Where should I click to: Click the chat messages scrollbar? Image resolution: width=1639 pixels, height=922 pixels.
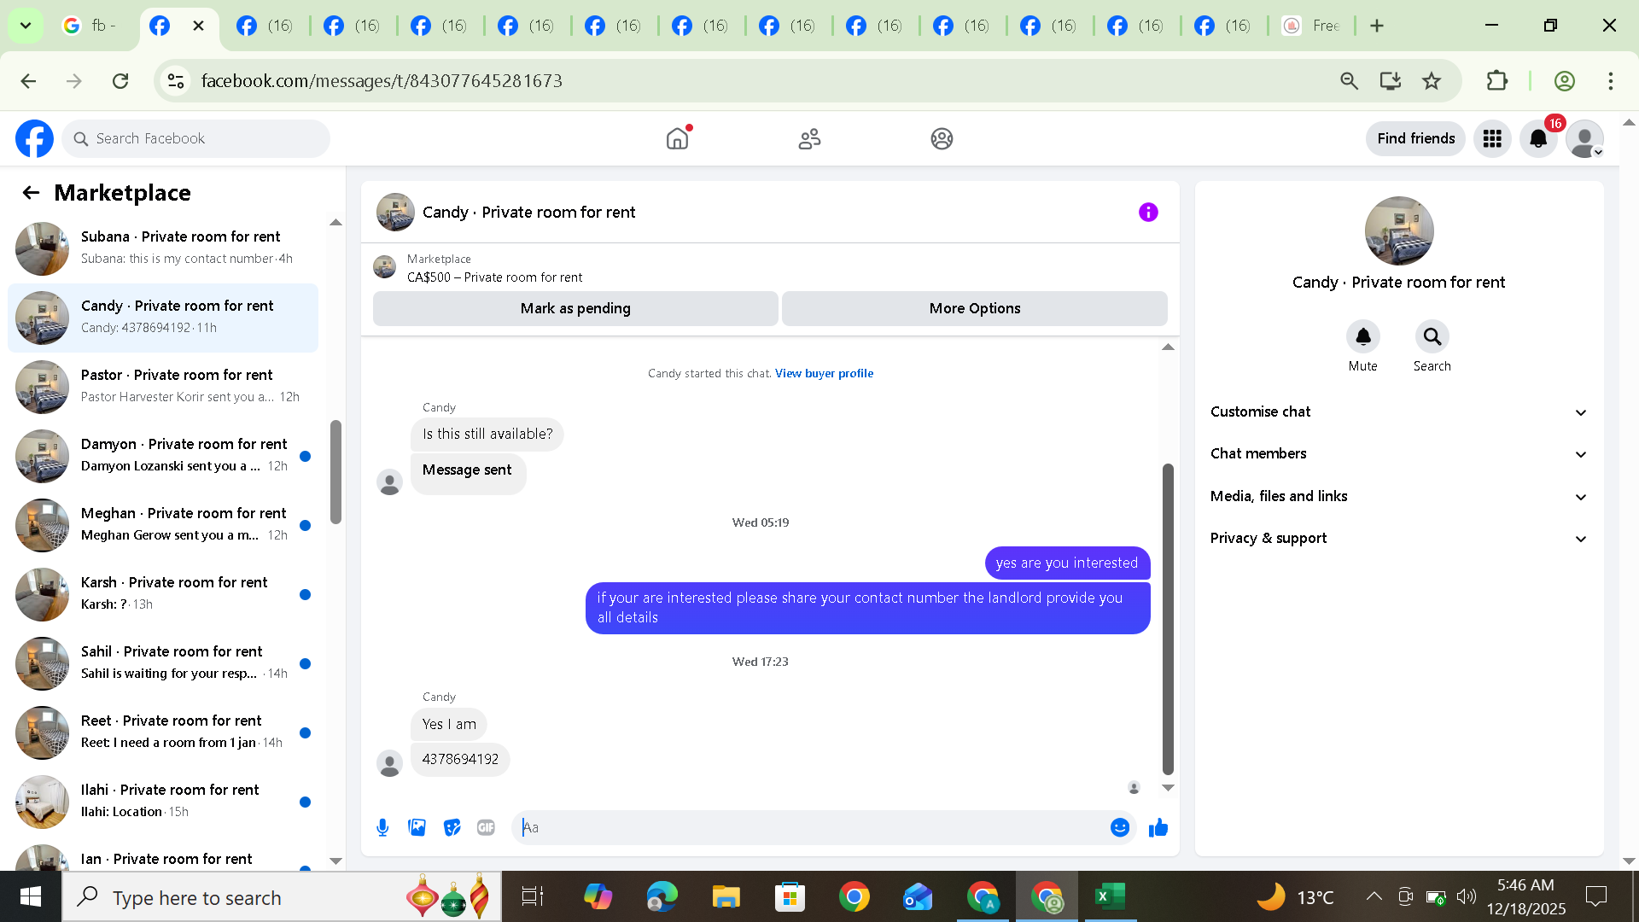(1168, 619)
